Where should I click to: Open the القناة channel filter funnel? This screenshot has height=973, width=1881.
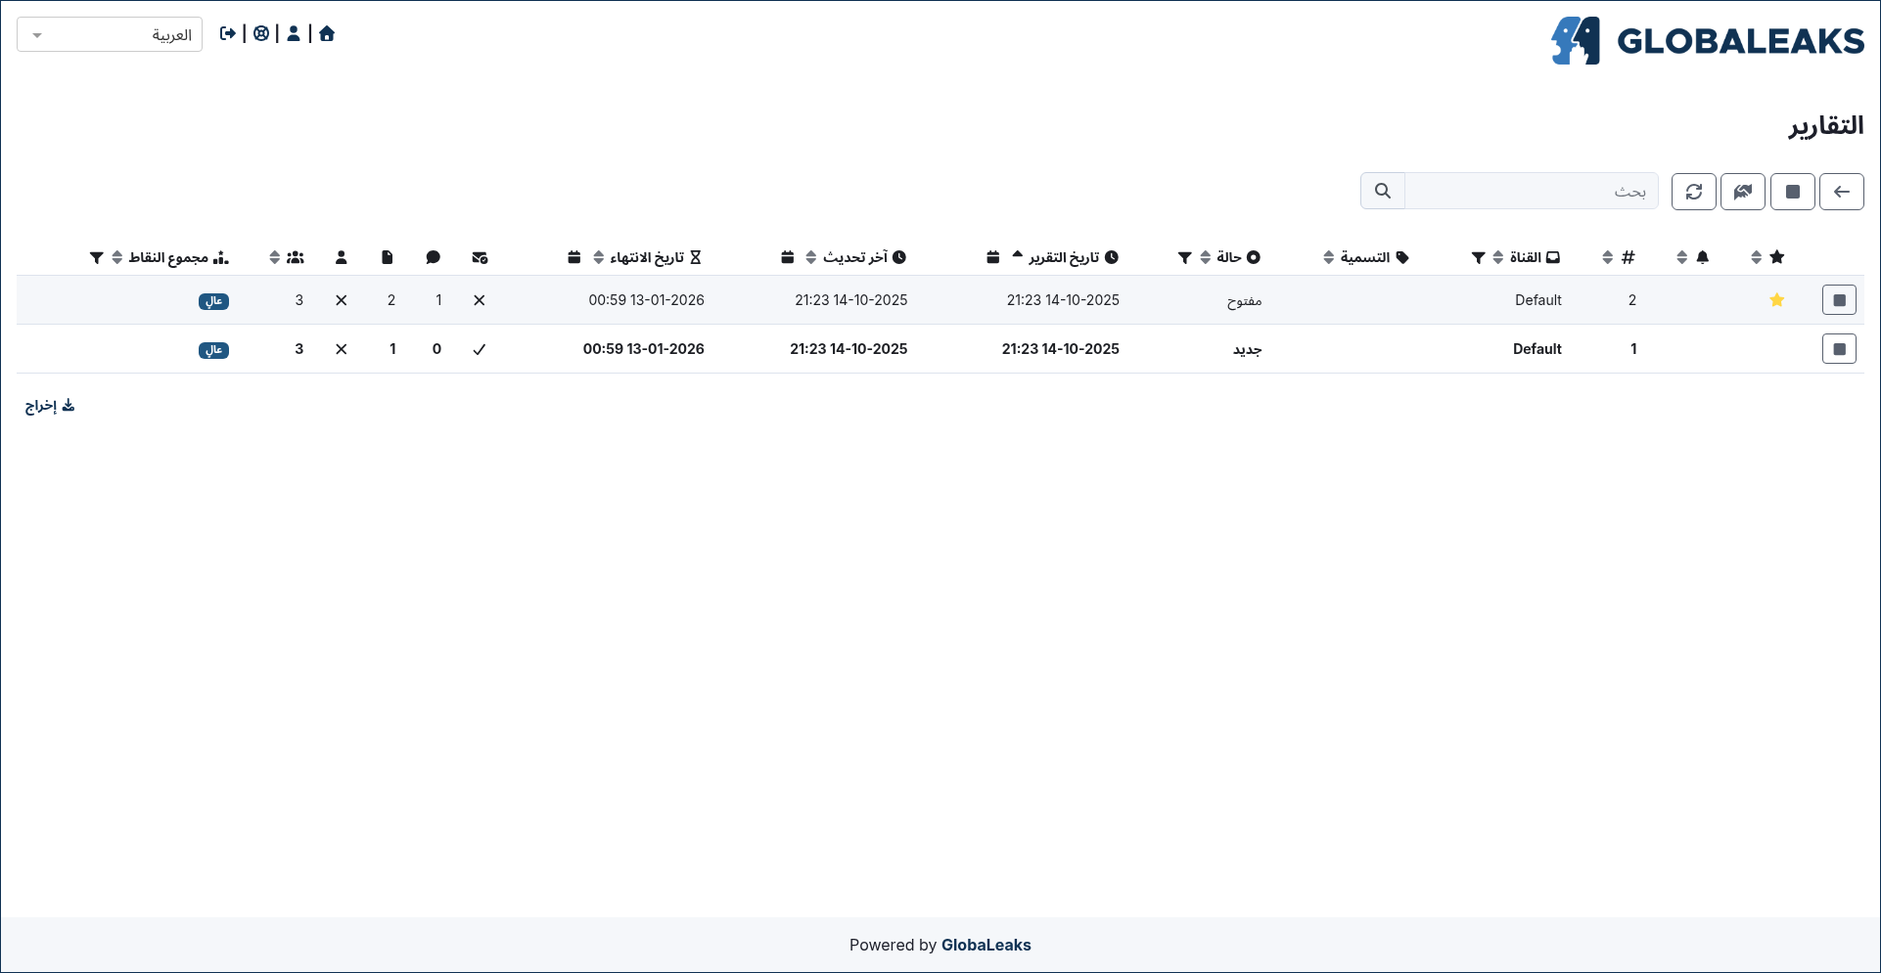pos(1479,258)
